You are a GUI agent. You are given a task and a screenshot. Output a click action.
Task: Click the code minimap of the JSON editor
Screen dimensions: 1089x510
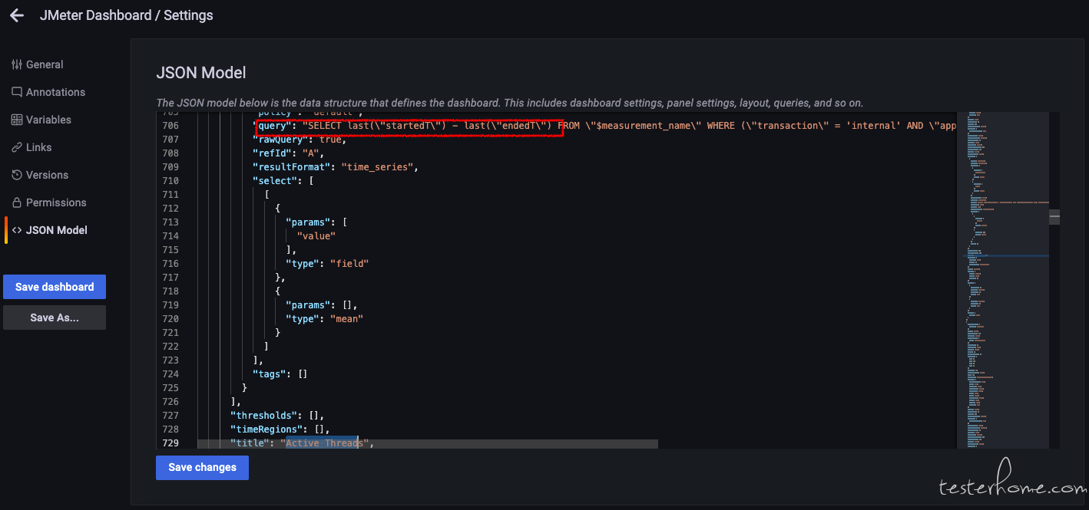click(1003, 280)
